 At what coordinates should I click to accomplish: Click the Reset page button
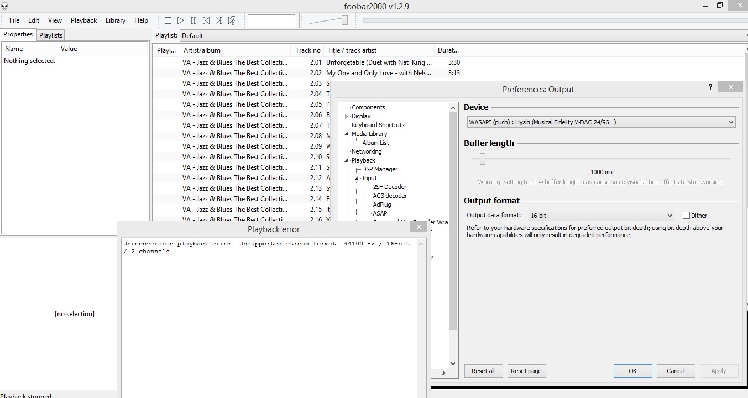tap(526, 371)
